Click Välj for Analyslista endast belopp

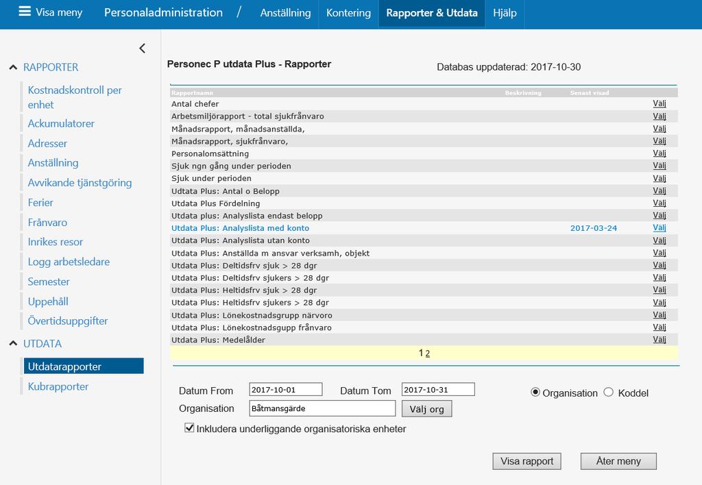(659, 216)
